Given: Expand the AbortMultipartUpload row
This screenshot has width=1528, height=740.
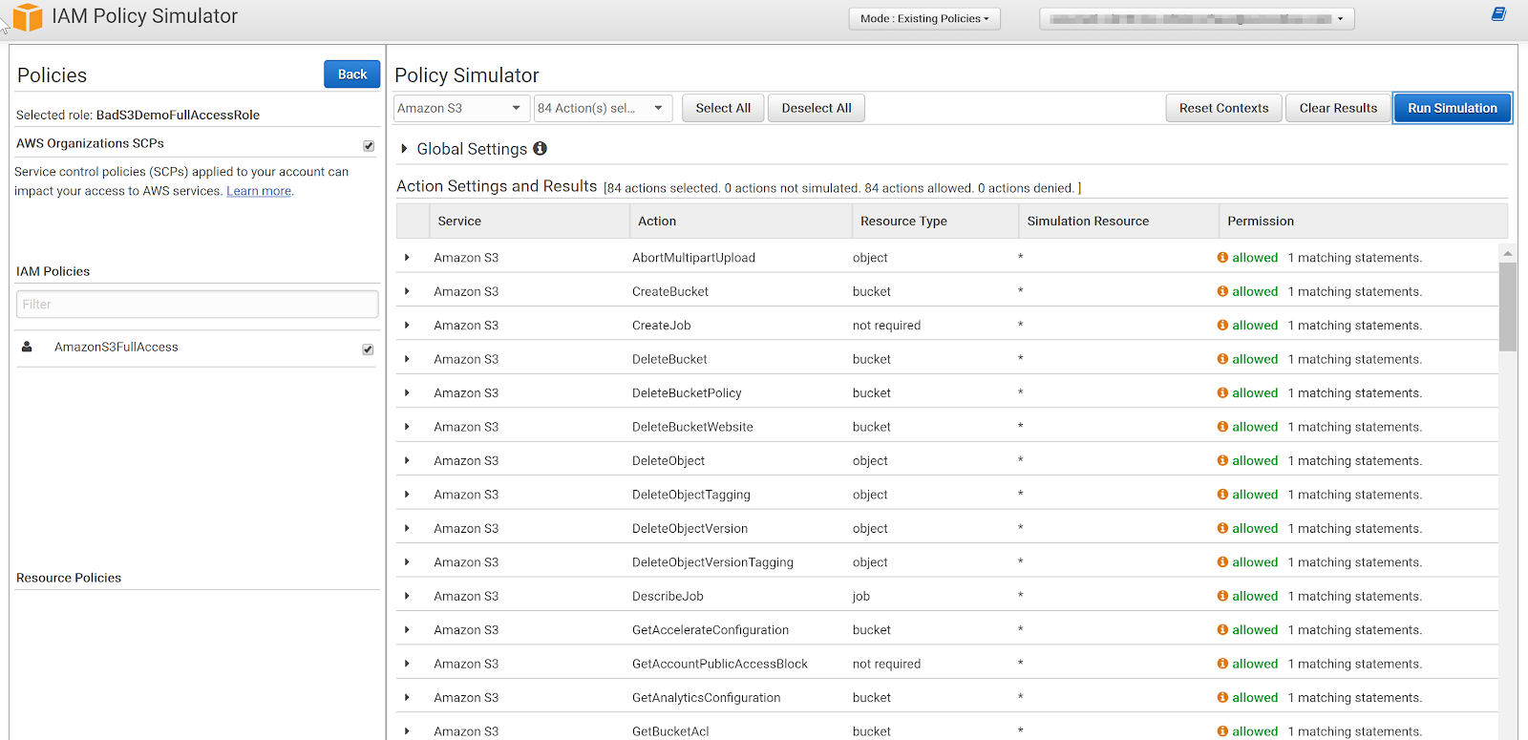Looking at the screenshot, I should click(x=407, y=258).
